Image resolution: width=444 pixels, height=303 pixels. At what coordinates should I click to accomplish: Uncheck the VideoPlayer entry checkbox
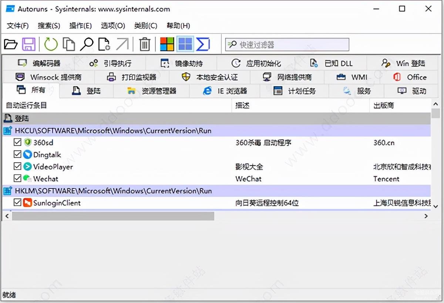17,167
